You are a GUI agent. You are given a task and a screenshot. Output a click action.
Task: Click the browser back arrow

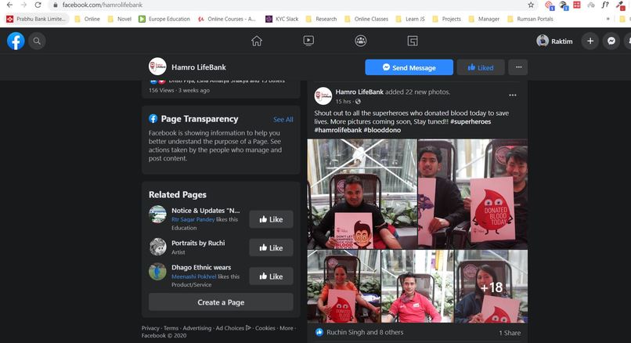(x=9, y=5)
